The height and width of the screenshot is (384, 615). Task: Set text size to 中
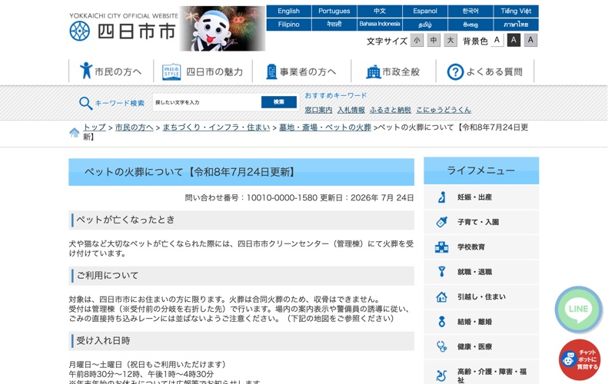click(434, 41)
